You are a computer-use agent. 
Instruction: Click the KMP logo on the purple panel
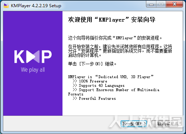[x=33, y=57]
